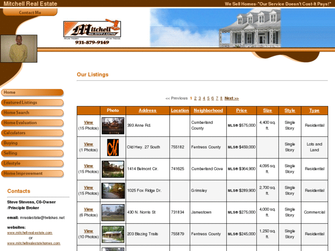This screenshot has height=251, width=335.
Task: Open the Home Improvement menu item
Action: pos(32,174)
